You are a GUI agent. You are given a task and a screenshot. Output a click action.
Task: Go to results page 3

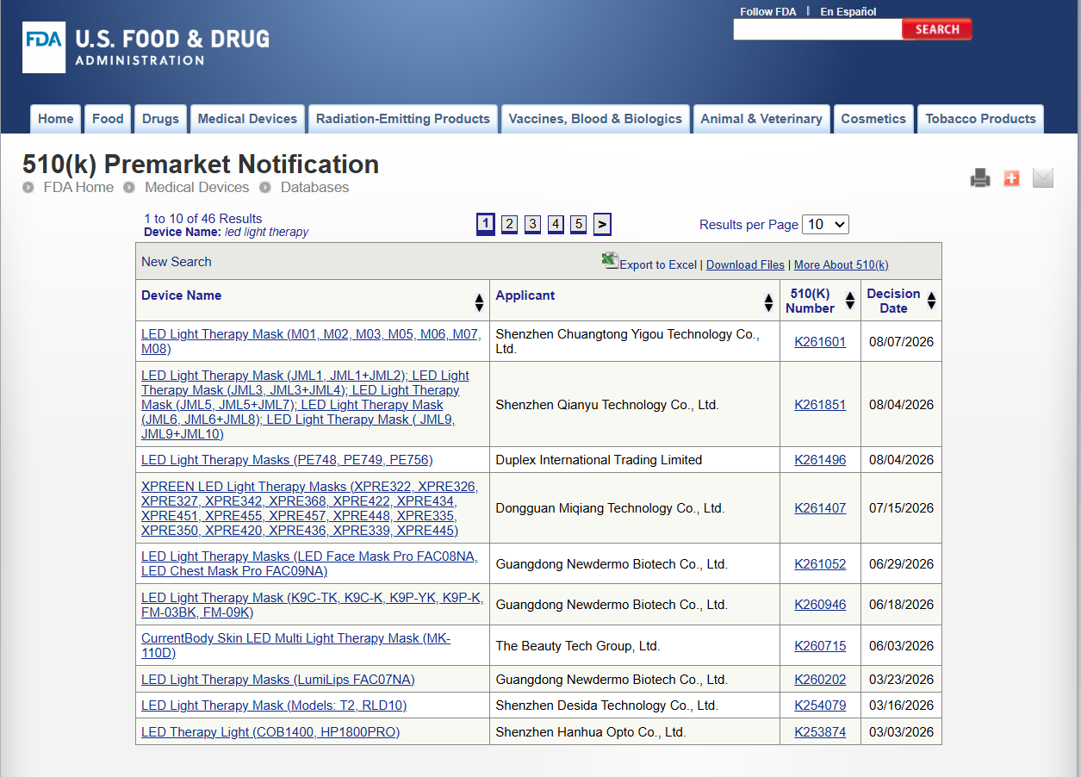tap(532, 224)
